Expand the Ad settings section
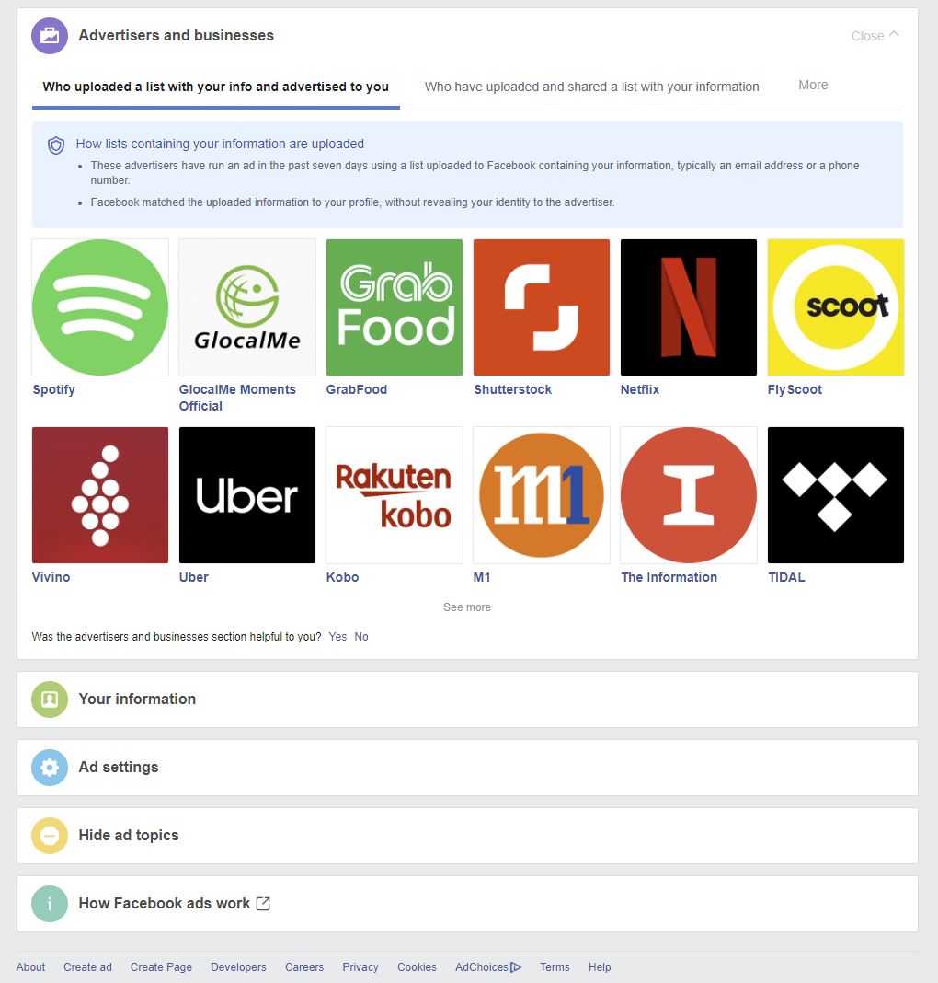Viewport: 938px width, 983px height. click(x=467, y=768)
